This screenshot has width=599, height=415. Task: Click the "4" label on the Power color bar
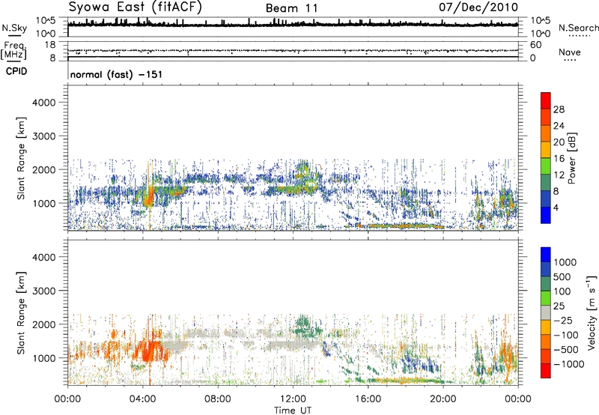(x=556, y=207)
